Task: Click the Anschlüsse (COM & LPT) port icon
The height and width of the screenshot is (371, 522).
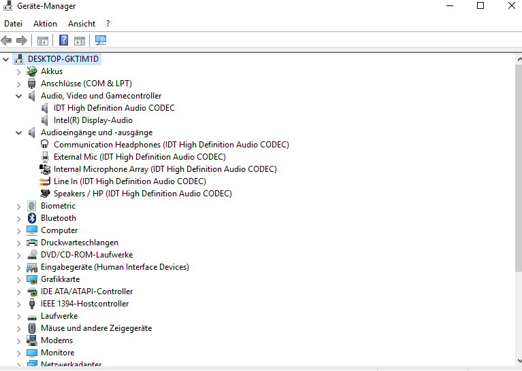Action: coord(31,84)
